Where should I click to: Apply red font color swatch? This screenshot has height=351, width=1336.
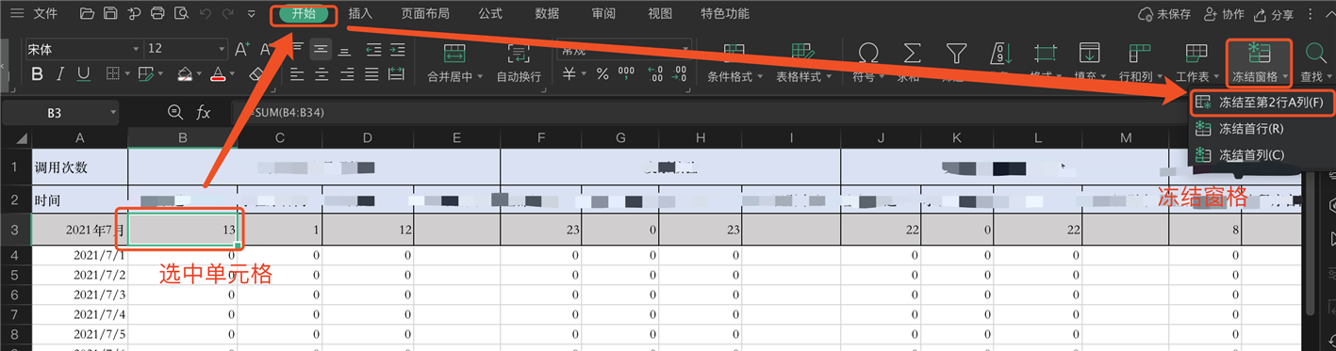tap(218, 73)
